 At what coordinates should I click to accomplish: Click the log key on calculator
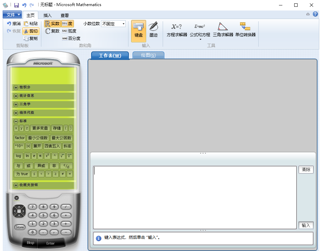[x=19, y=156]
